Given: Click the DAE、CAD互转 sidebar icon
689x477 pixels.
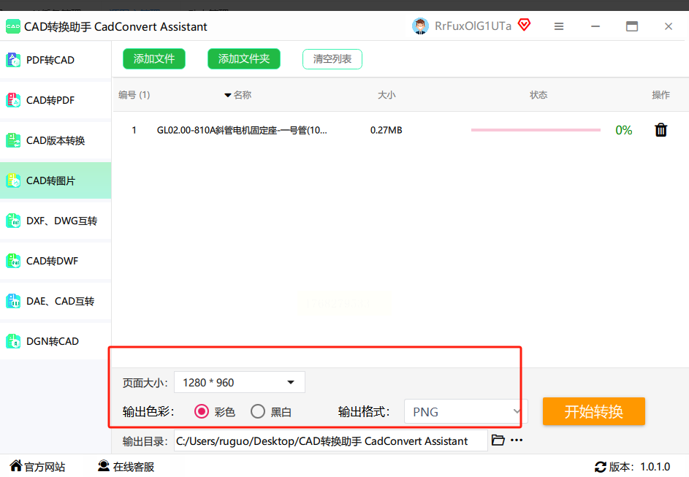Looking at the screenshot, I should (13, 301).
